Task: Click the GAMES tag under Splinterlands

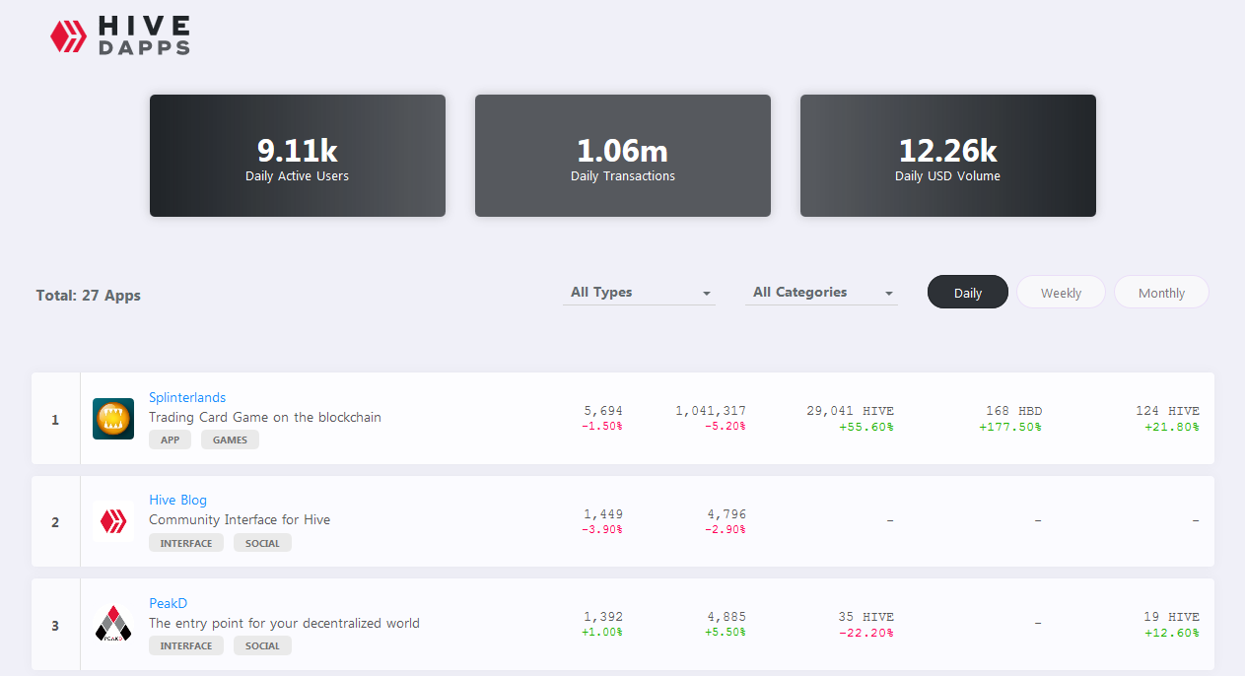Action: tap(231, 439)
